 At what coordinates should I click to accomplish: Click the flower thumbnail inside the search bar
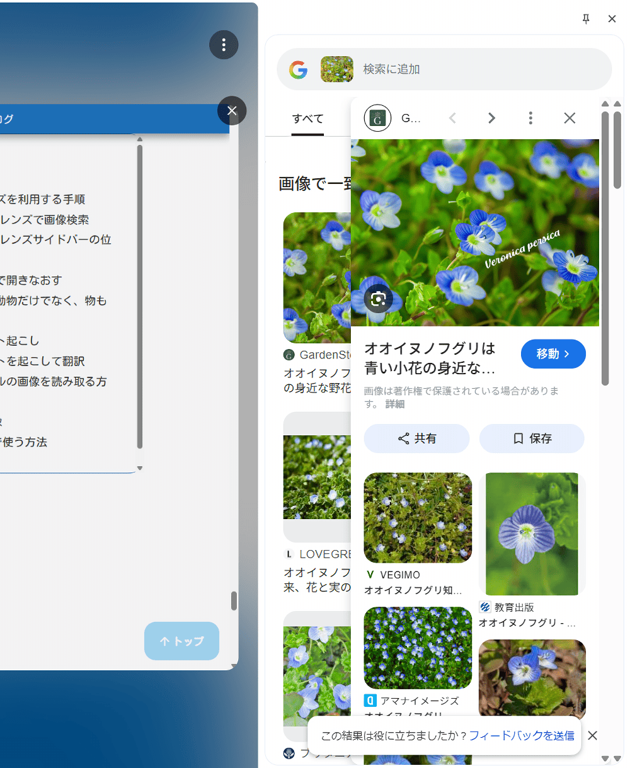point(337,70)
